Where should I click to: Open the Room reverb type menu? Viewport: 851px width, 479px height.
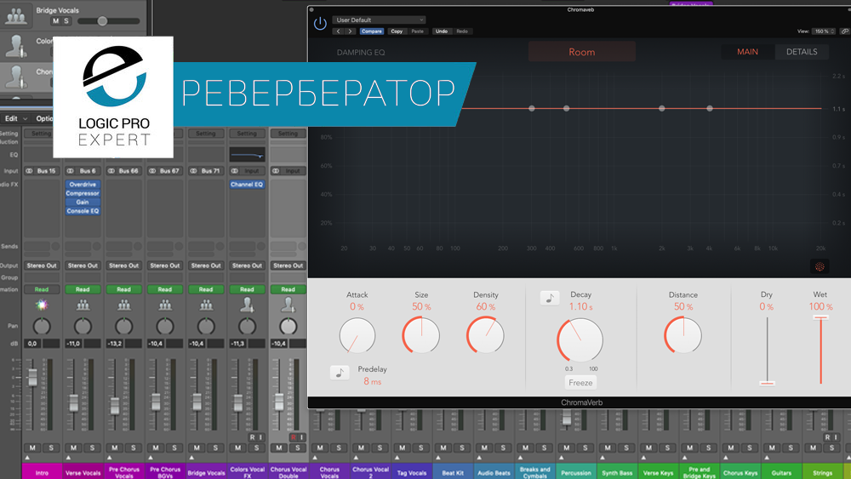(582, 52)
